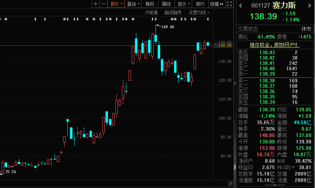Click the fullscreen expand icon in toolbar
This screenshot has height=188, width=315.
(229, 4)
